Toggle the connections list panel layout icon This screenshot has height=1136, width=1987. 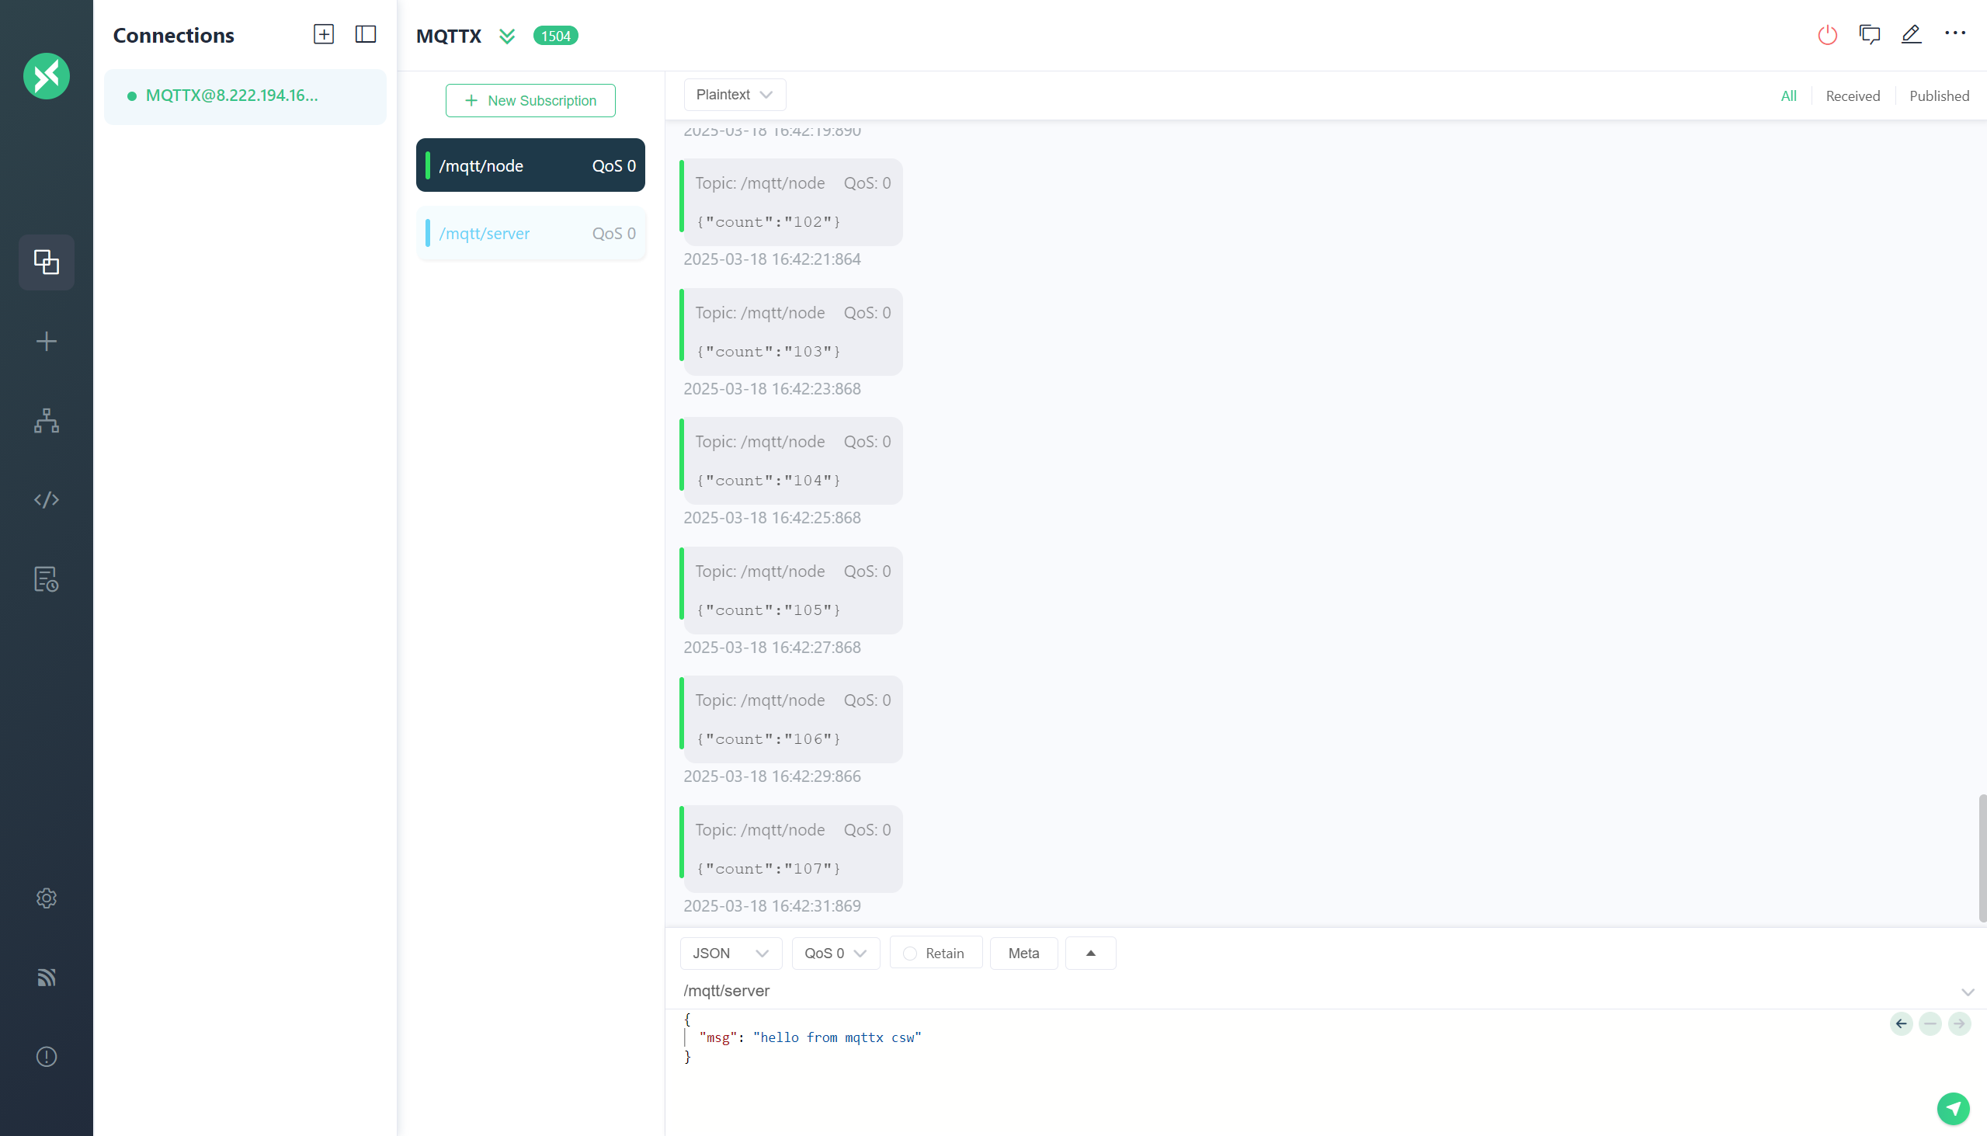(365, 34)
